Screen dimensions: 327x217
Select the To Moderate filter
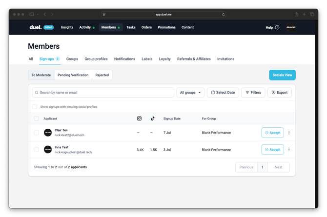41,75
